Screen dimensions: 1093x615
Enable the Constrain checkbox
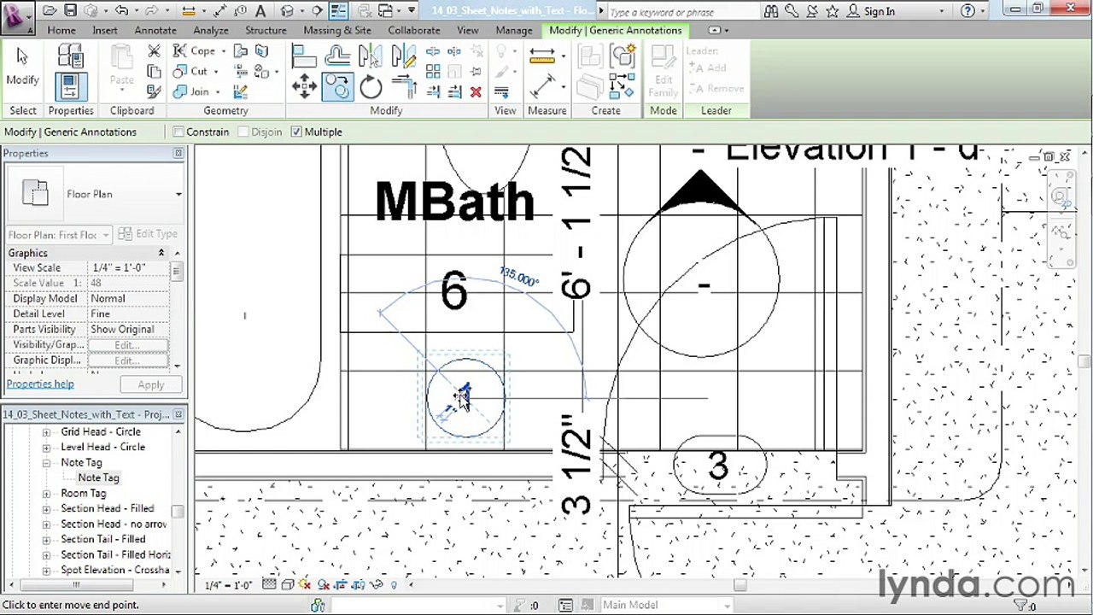click(x=178, y=132)
